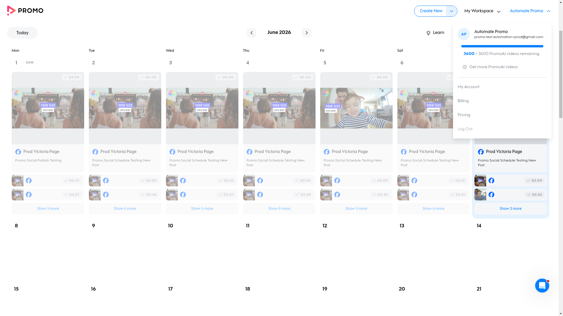The height and width of the screenshot is (316, 563).
Task: Open the chat support bubble
Action: point(542,286)
